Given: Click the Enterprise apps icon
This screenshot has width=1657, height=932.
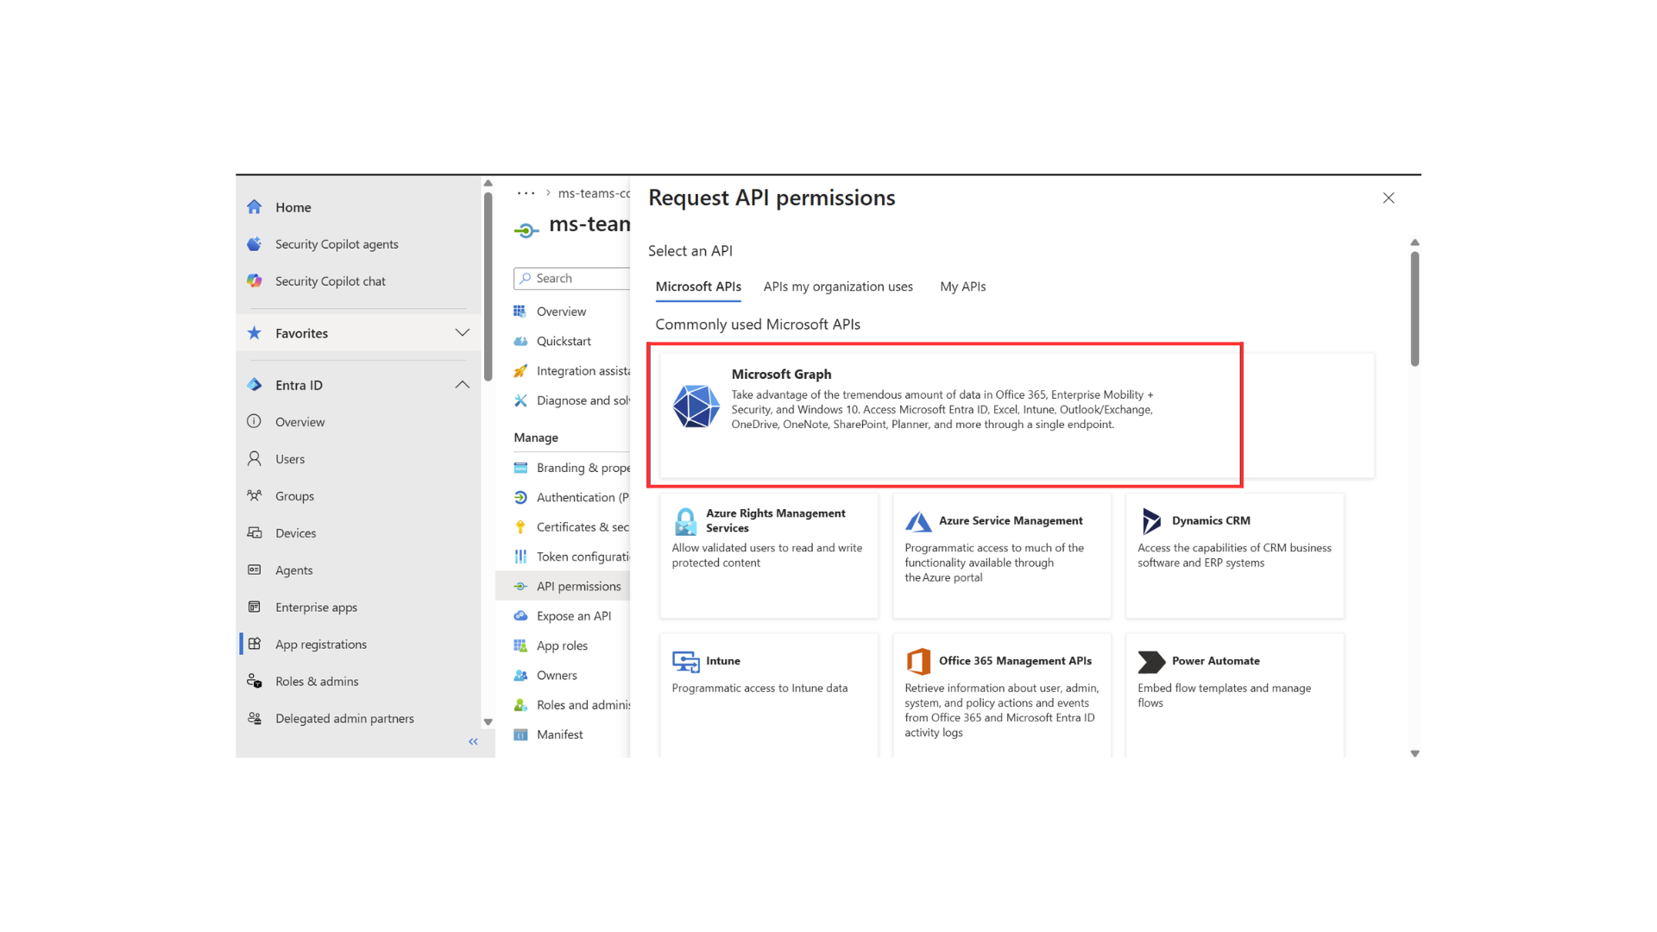Looking at the screenshot, I should (x=255, y=607).
